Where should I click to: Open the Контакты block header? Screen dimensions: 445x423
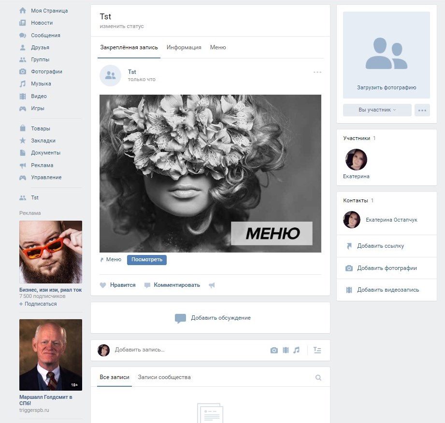click(358, 200)
